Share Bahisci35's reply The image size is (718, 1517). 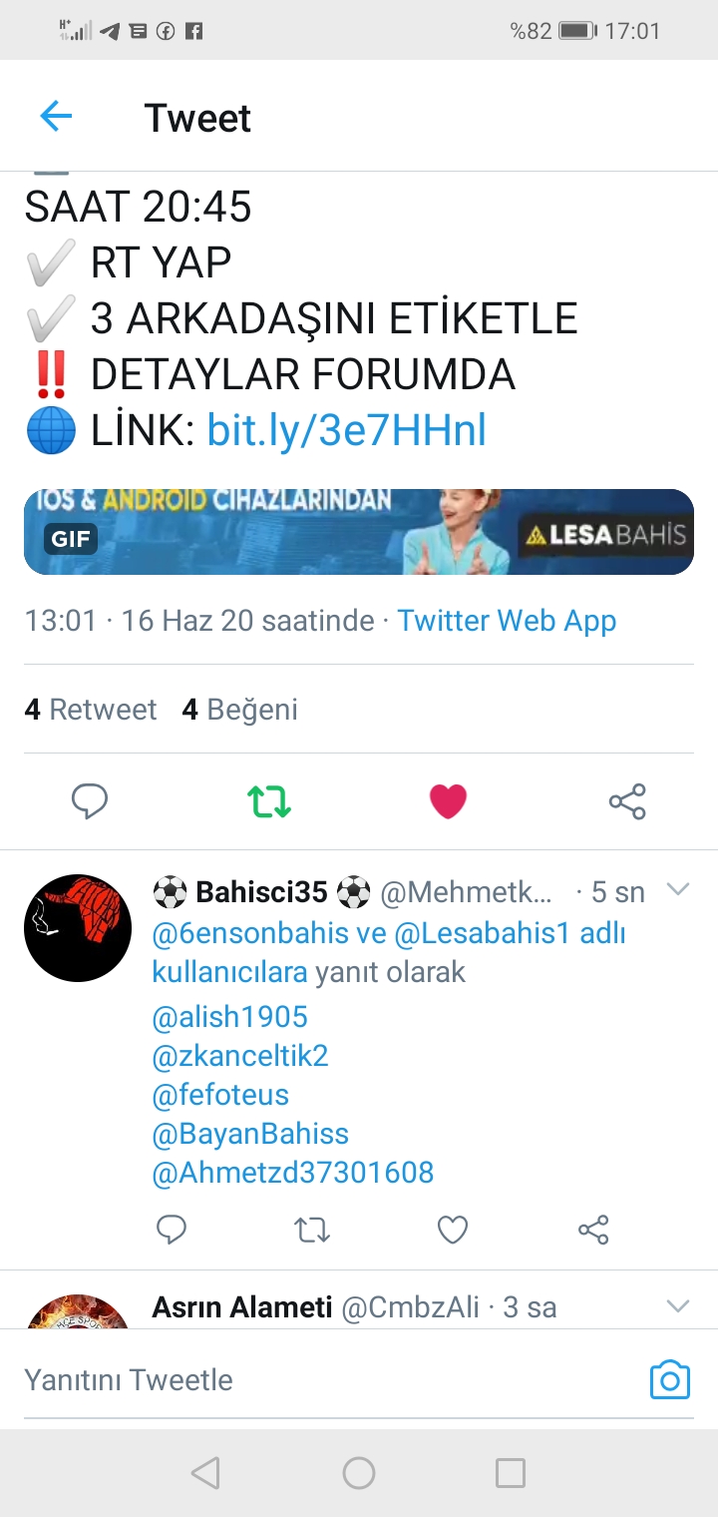tap(593, 1230)
